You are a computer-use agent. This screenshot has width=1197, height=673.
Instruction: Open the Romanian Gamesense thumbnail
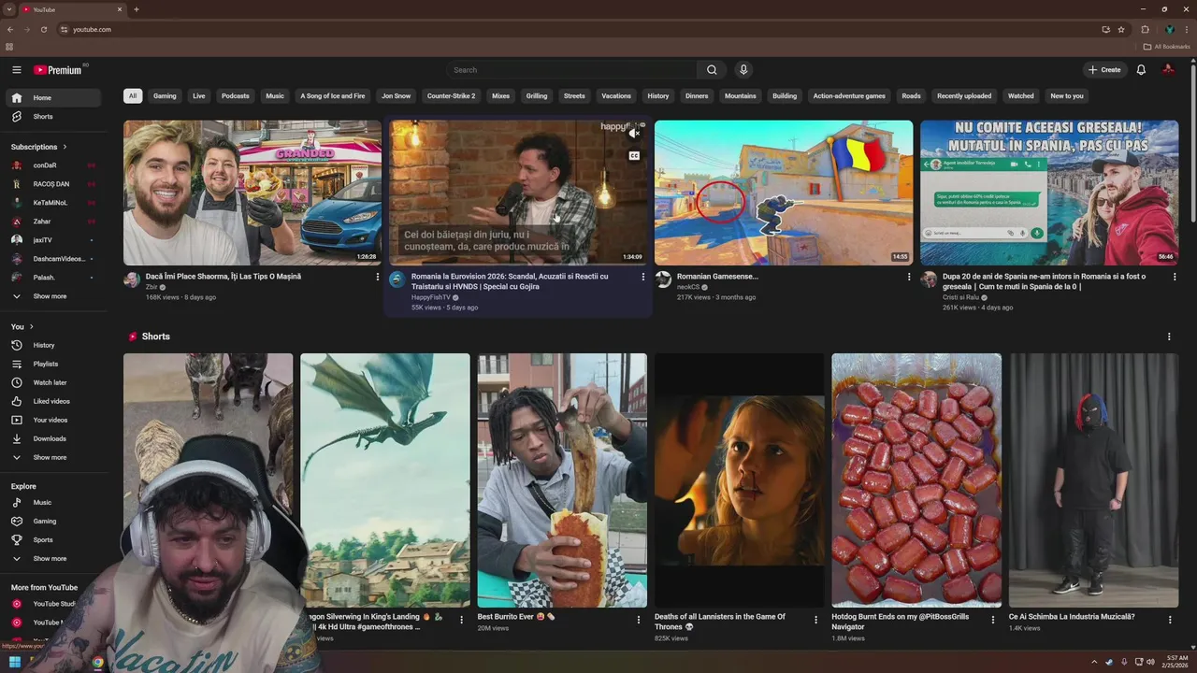[784, 193]
